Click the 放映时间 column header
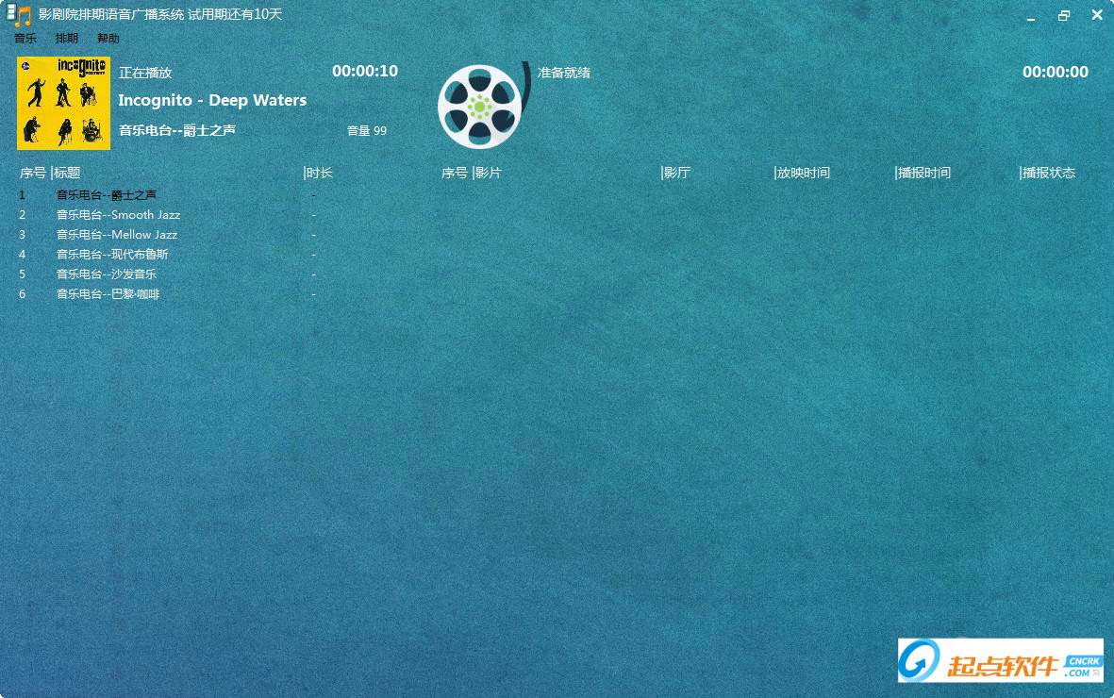The height and width of the screenshot is (698, 1114). point(804,173)
